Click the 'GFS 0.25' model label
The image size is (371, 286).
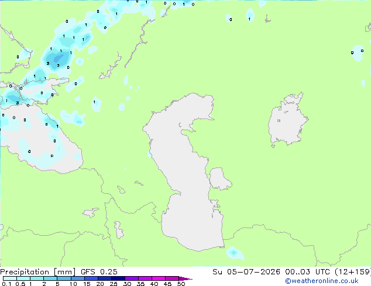(x=99, y=272)
